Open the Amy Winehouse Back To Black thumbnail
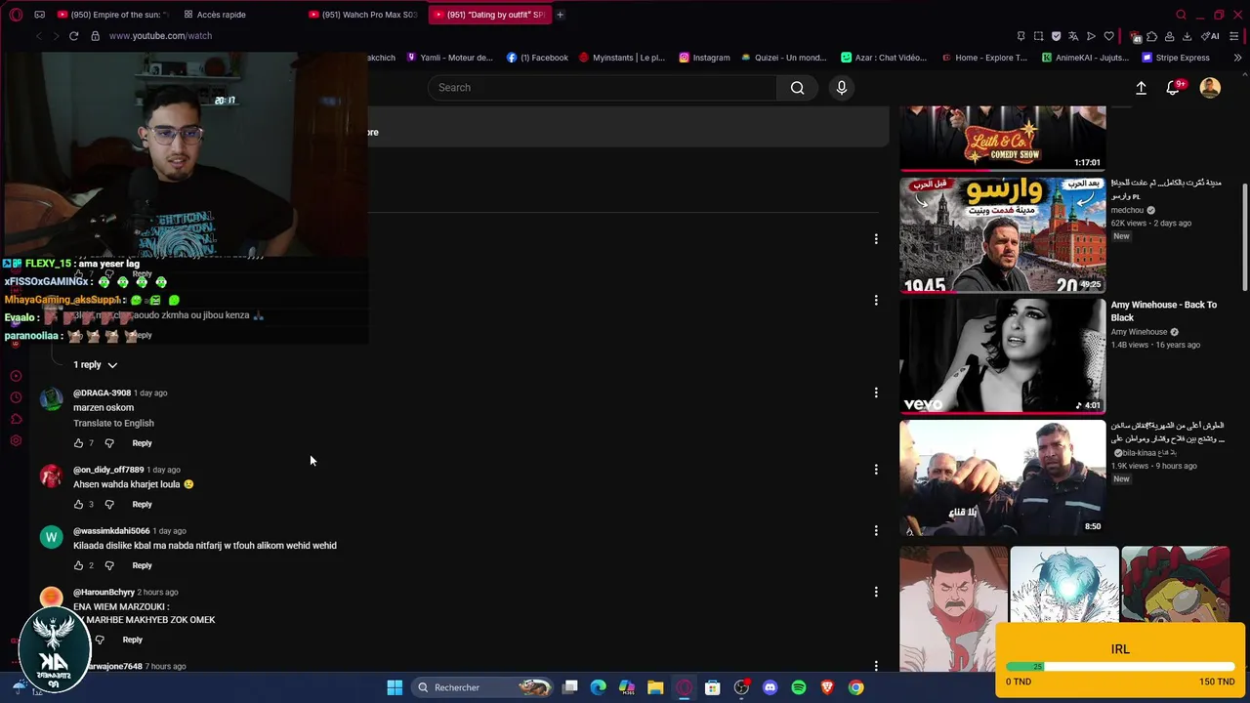 [x=1003, y=355]
